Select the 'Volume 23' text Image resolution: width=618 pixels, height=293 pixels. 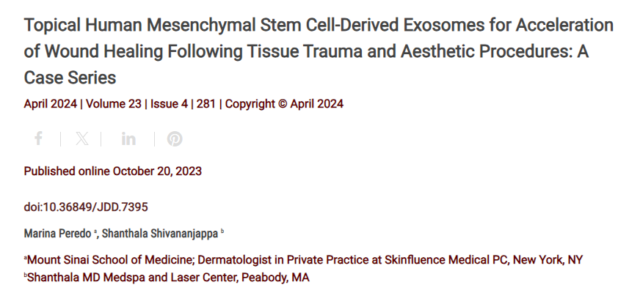click(x=114, y=104)
